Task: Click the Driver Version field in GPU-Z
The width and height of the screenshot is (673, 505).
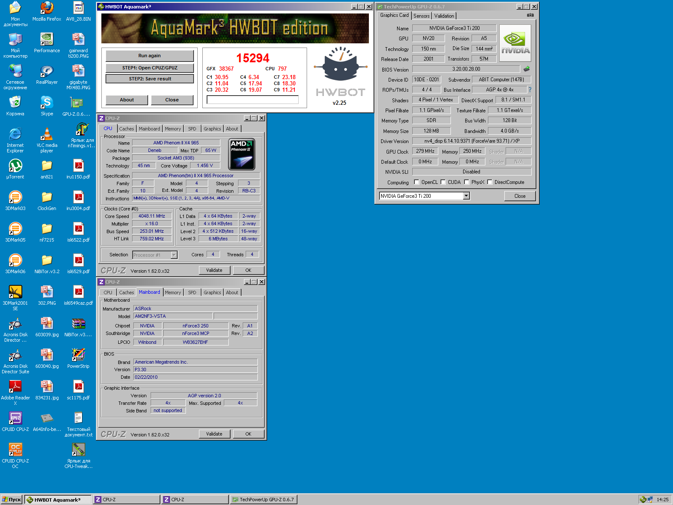Action: pos(472,141)
